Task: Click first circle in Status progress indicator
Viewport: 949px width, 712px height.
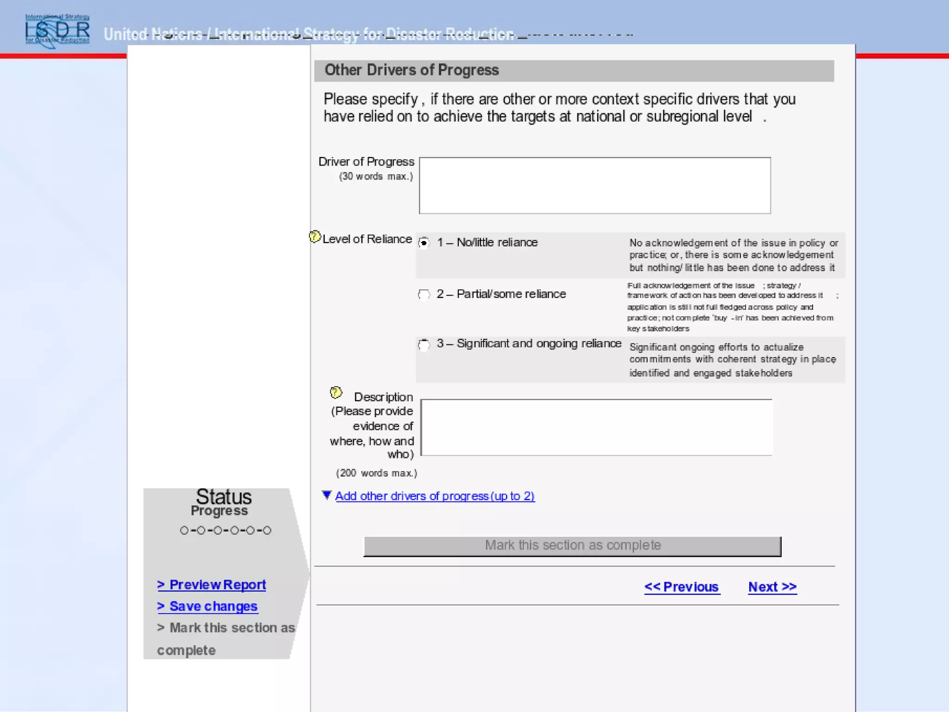Action: [184, 530]
